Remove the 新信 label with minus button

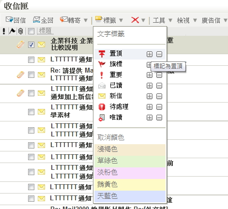pyautogui.click(x=159, y=96)
